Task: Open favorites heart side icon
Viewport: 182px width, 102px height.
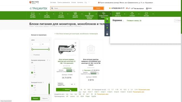Action: point(107,25)
